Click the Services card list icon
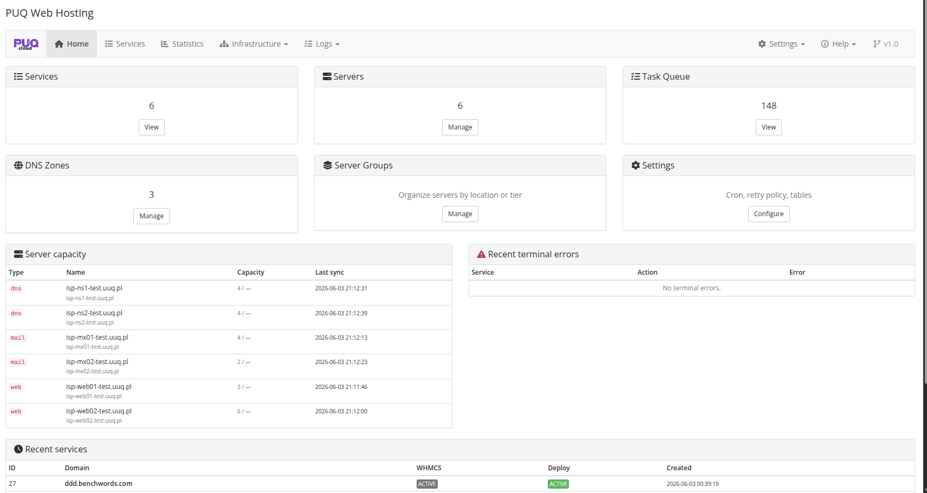 click(18, 76)
